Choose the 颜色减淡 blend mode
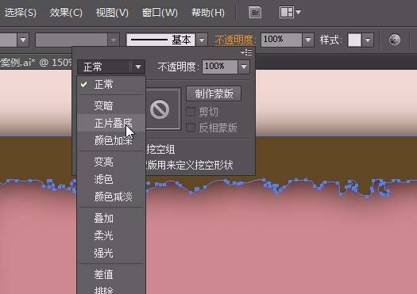Screen dimensions: 417x294 tap(111, 197)
